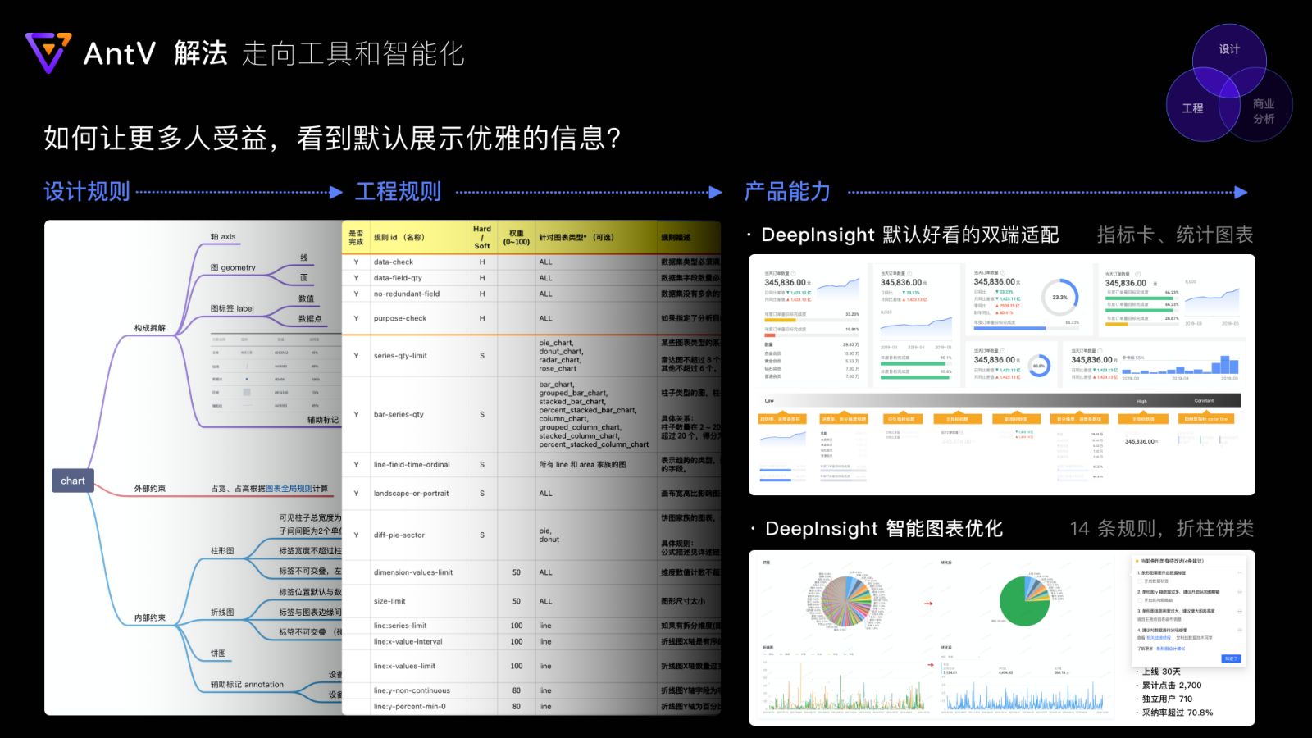Click the chart root node of the mind map
The image size is (1312, 738).
pos(73,481)
